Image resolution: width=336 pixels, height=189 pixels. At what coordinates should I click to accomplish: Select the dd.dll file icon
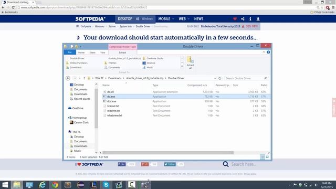pyautogui.click(x=104, y=92)
